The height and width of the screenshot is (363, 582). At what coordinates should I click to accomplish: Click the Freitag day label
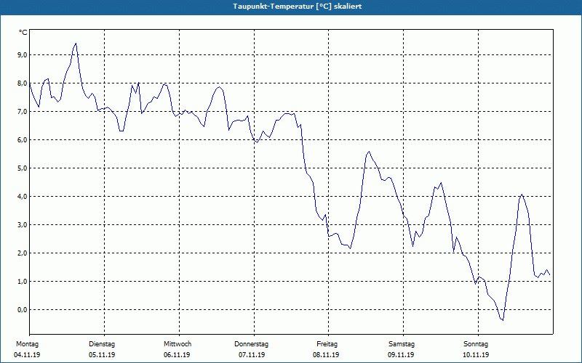pyautogui.click(x=327, y=344)
